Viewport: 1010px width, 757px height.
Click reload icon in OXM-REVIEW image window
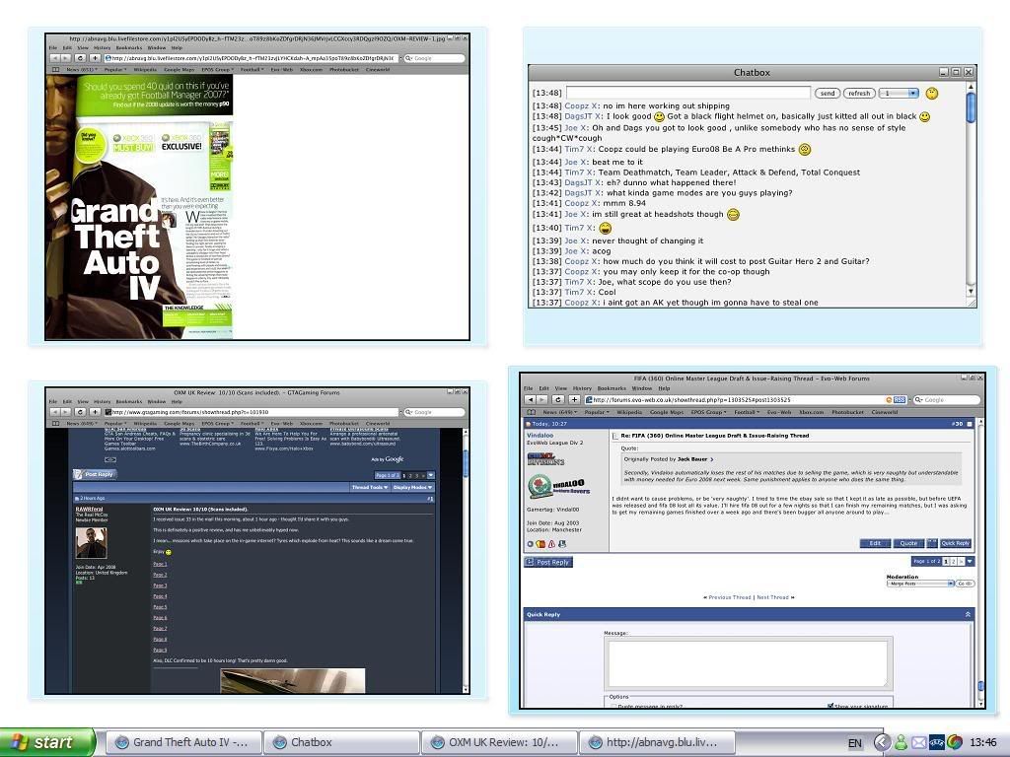(x=80, y=58)
